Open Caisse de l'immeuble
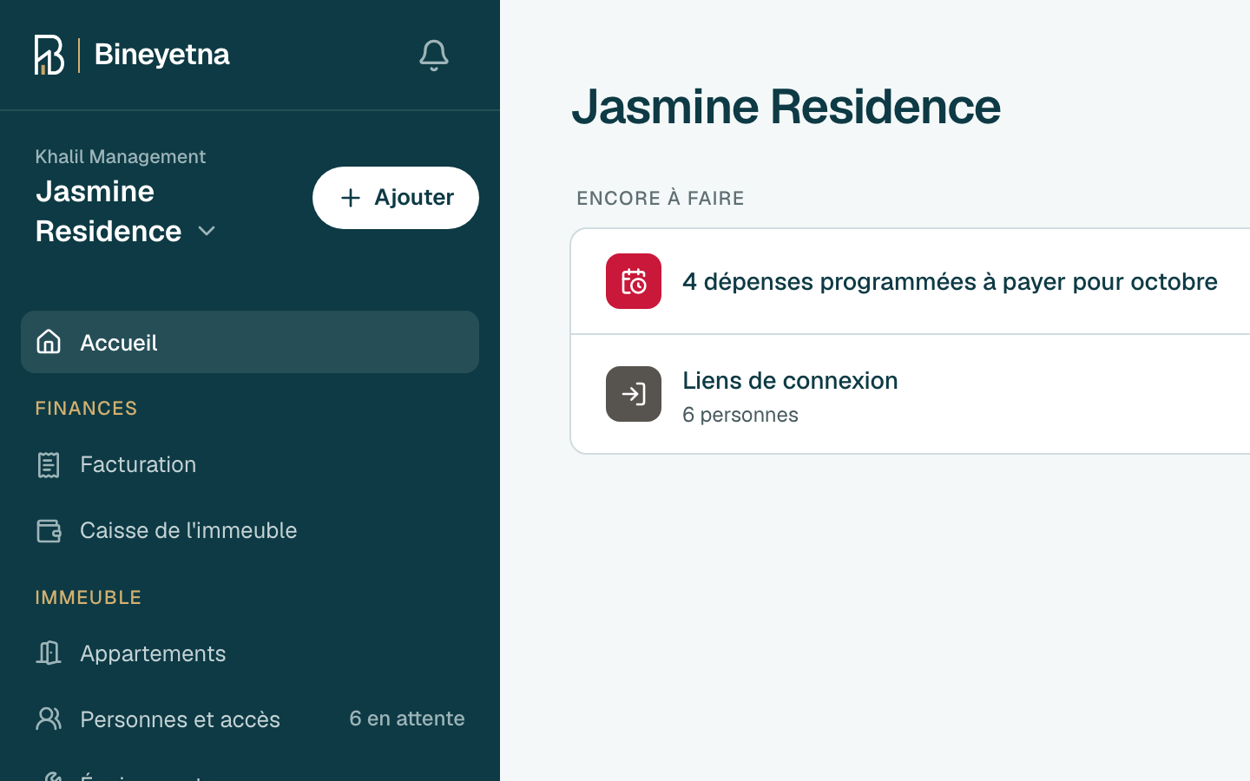The width and height of the screenshot is (1250, 781). (250, 530)
